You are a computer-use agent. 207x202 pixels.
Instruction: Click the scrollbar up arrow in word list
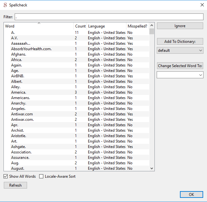(152, 26)
